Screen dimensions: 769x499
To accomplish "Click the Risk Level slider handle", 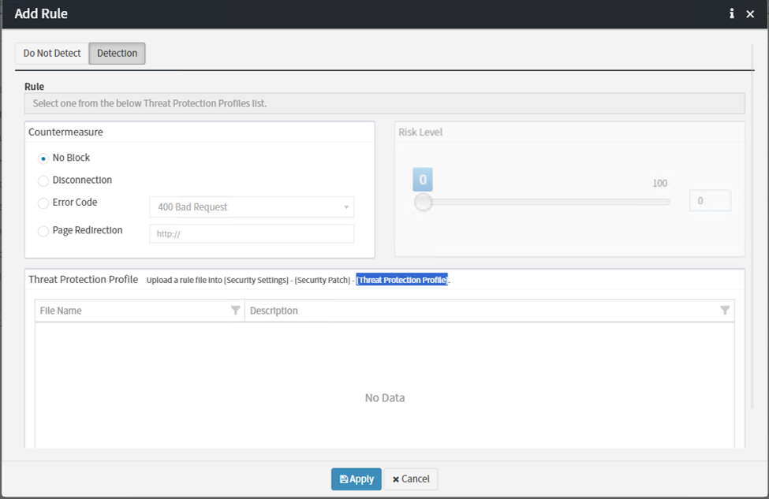I will 424,203.
